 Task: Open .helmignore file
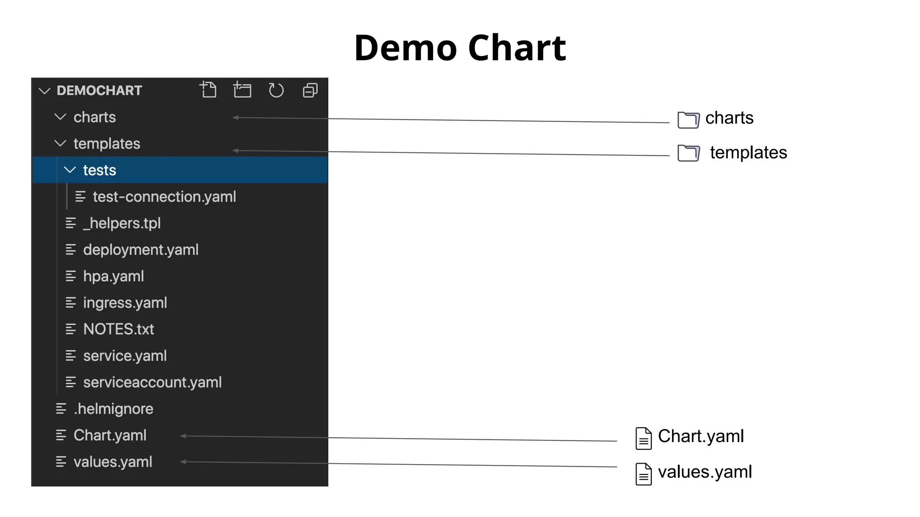pos(114,408)
